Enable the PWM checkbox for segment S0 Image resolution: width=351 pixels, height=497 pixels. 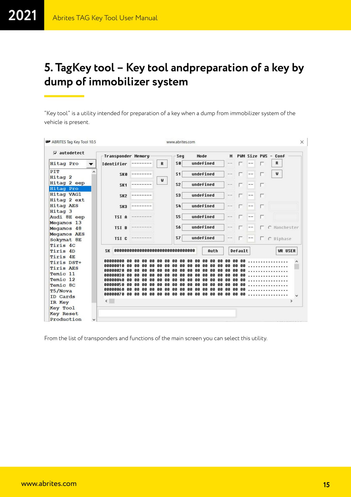[x=240, y=163]
